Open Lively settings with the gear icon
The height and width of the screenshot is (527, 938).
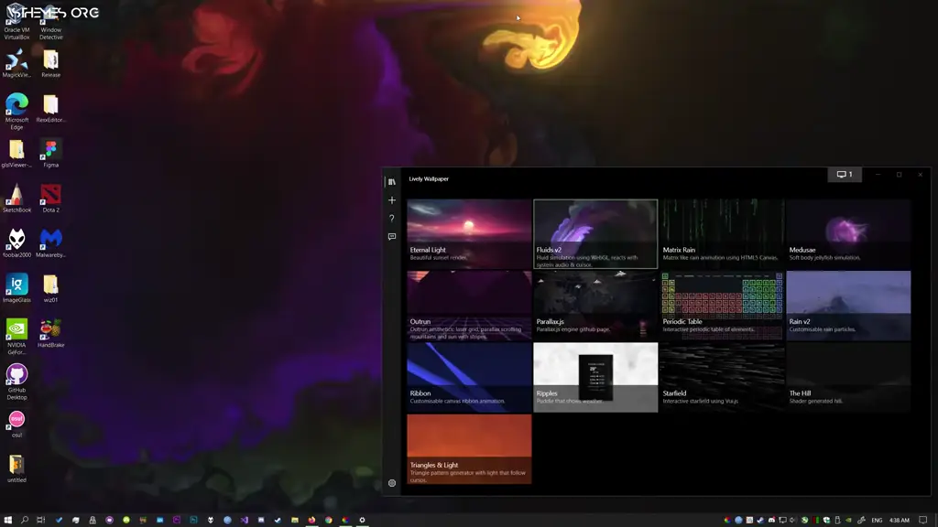click(390, 483)
